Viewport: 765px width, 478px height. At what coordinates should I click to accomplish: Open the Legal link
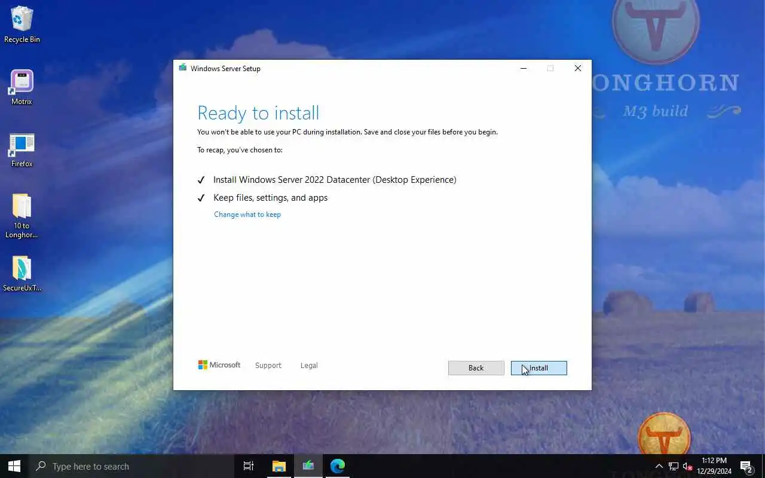[309, 365]
